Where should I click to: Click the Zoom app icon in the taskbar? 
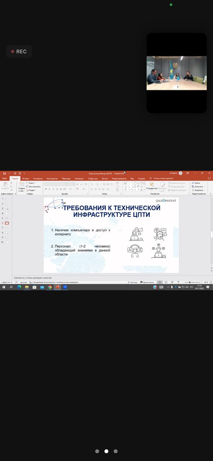[x=65, y=287]
